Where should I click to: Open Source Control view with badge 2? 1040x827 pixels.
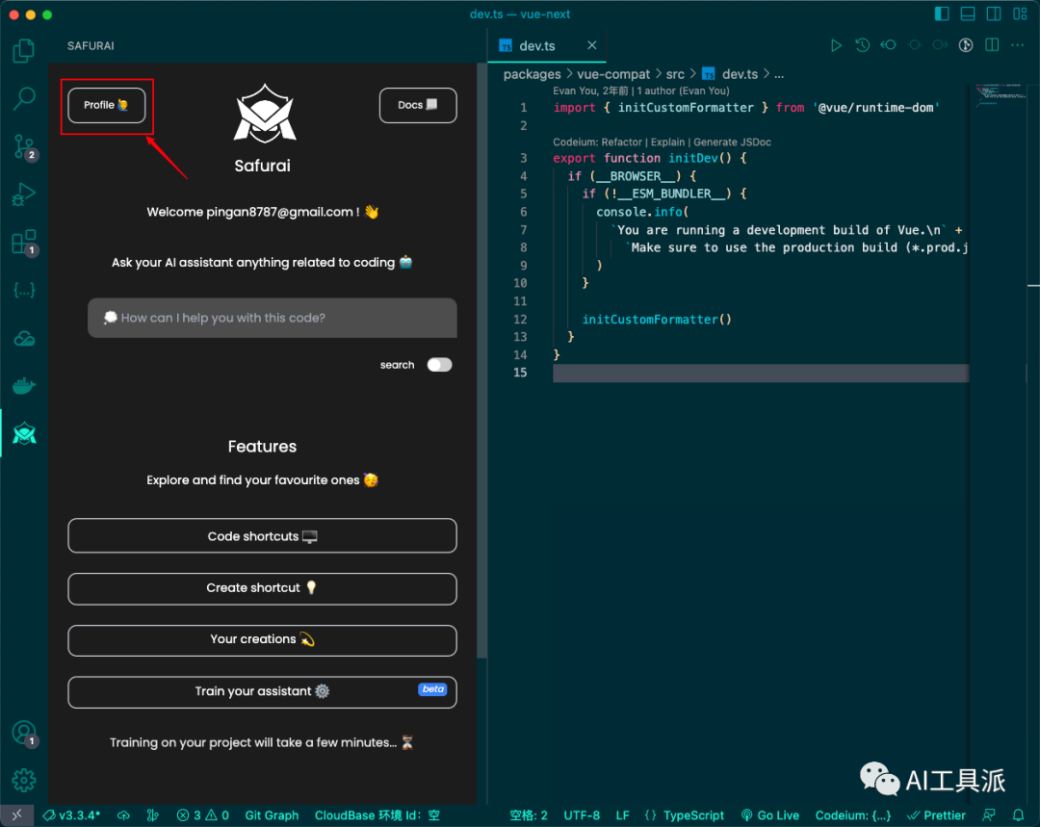(24, 147)
